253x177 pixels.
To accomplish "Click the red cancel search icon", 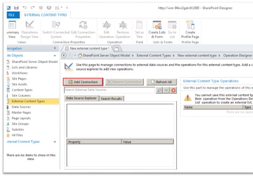I will pyautogui.click(x=174, y=90).
